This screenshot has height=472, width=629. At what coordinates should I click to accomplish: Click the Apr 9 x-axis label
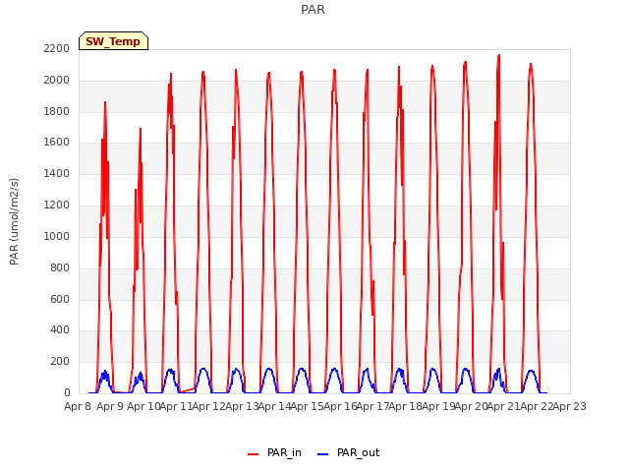(x=110, y=406)
